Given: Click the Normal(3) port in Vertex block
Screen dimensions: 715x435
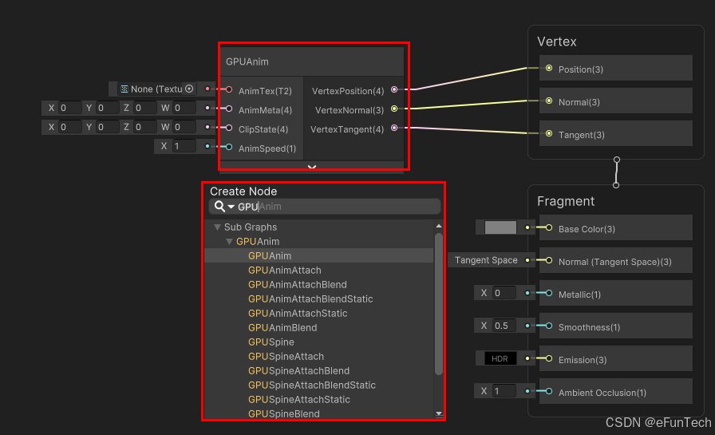Looking at the screenshot, I should (x=549, y=101).
